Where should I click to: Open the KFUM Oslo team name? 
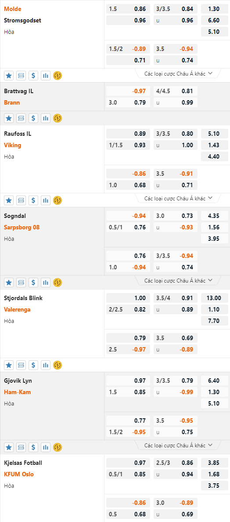[x=18, y=474]
